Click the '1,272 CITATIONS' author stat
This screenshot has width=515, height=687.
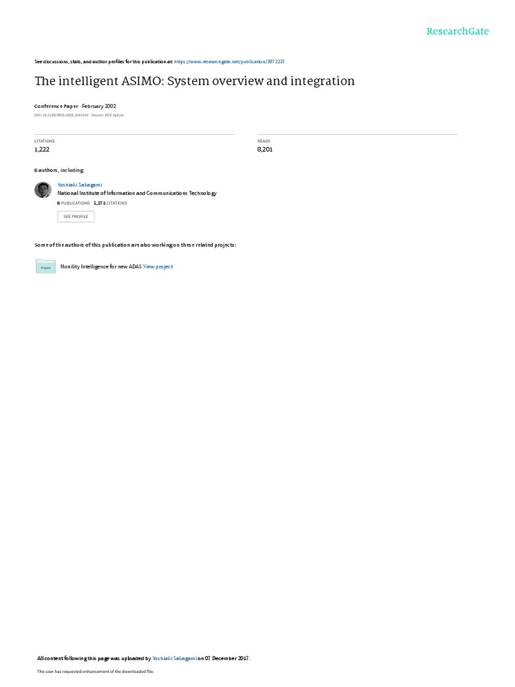point(111,203)
